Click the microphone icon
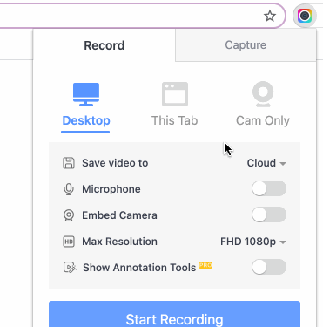The image size is (323, 327). pos(69,189)
